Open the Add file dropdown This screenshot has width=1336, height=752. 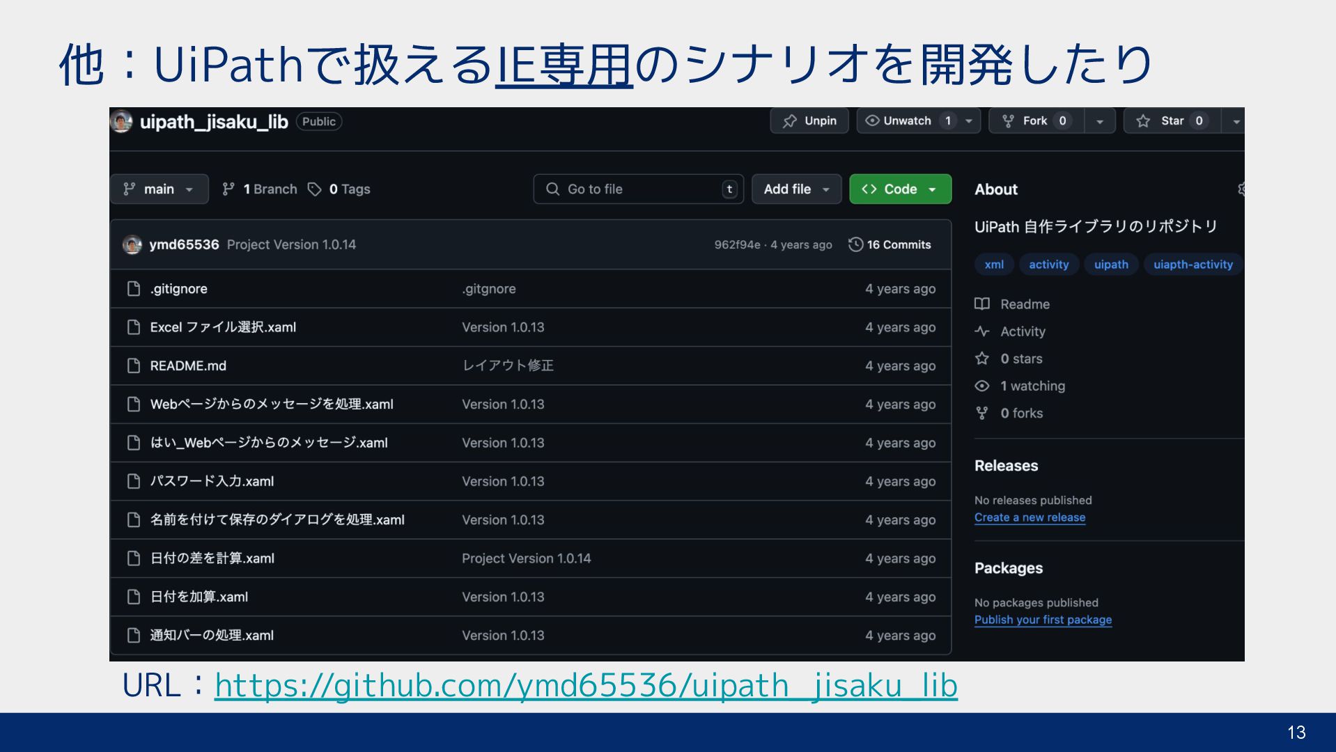pyautogui.click(x=796, y=189)
